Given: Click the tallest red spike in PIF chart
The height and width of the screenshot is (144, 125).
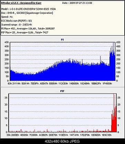Looking at the screenshot, I should click(114, 113).
